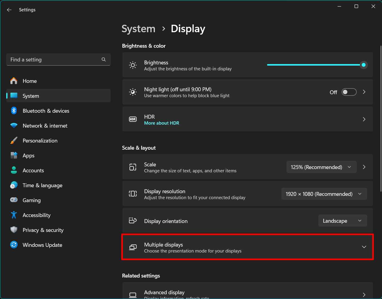Expand Multiple displays with the chevron
The height and width of the screenshot is (299, 382).
364,247
